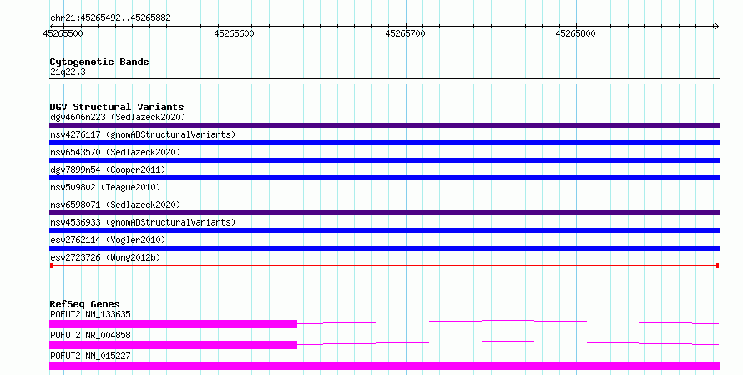Open variant nsv6543570 (Sedlazeck2020) label

pos(115,152)
